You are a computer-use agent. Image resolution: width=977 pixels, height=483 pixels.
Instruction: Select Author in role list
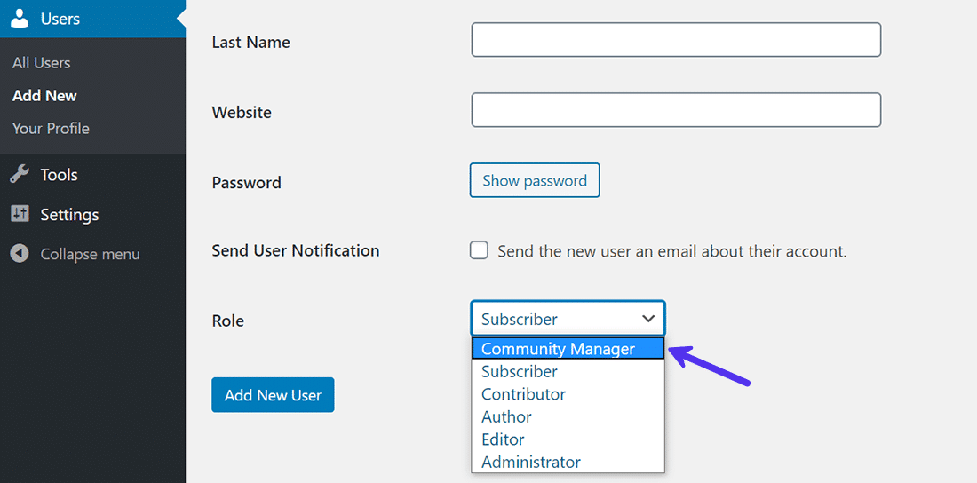click(506, 417)
